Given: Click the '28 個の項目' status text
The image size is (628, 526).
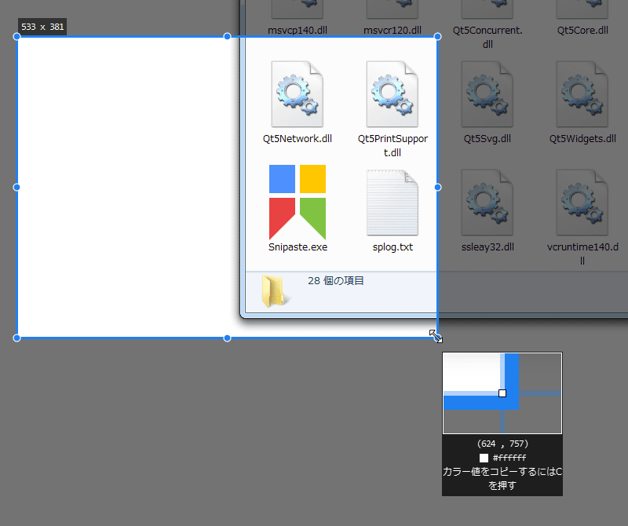Looking at the screenshot, I should pos(336,280).
